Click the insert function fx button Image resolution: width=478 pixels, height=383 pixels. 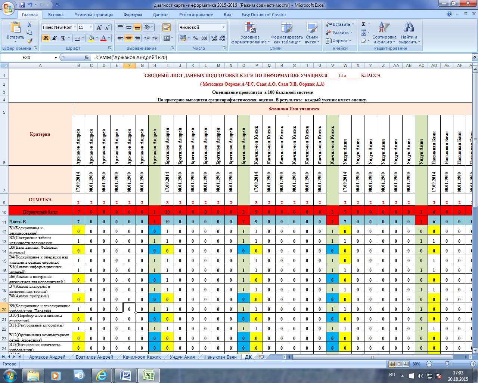tap(86, 57)
